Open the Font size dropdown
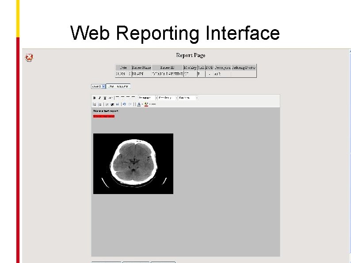Screen dimensions: 351x263 pyautogui.click(x=188, y=98)
